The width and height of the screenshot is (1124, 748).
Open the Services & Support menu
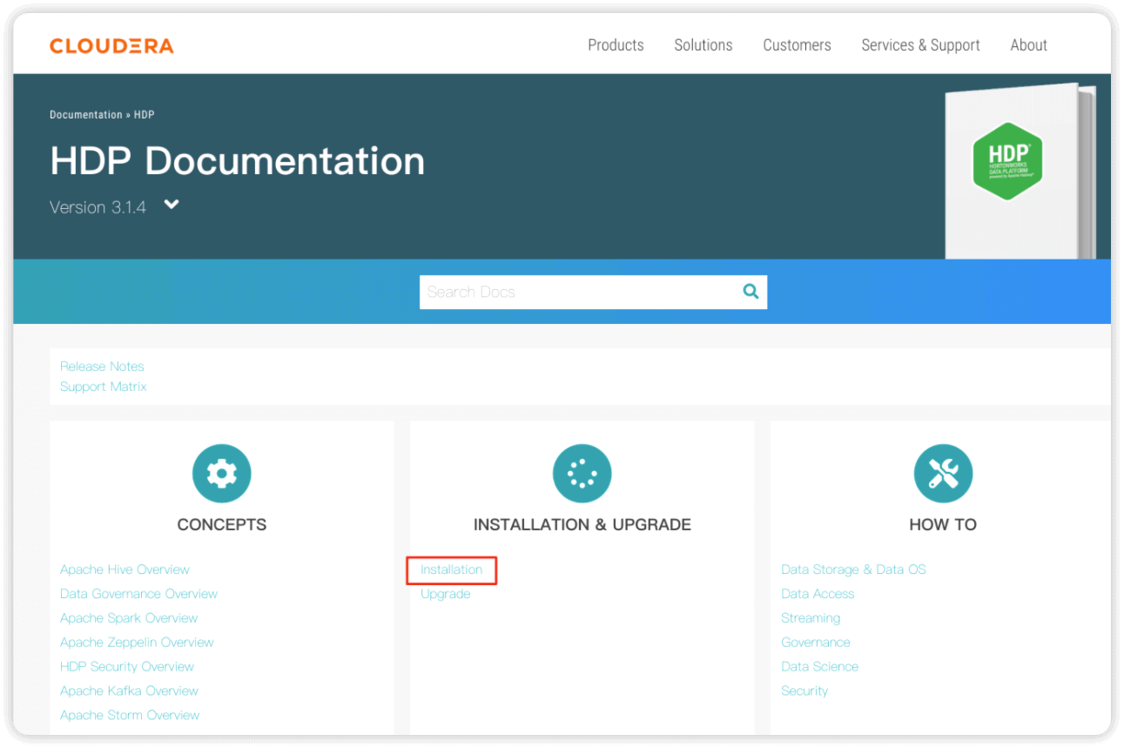(920, 45)
